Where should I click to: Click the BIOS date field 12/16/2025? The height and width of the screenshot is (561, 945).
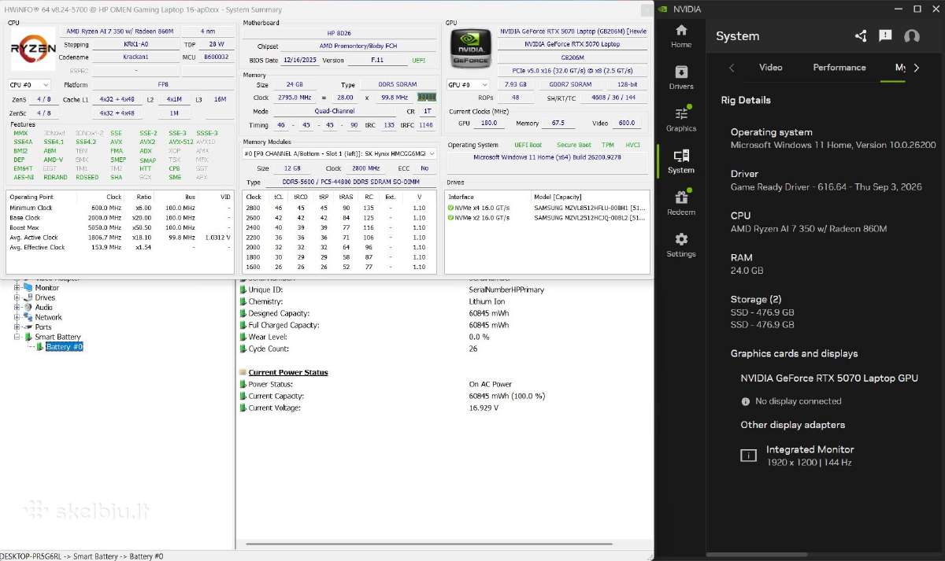(299, 60)
